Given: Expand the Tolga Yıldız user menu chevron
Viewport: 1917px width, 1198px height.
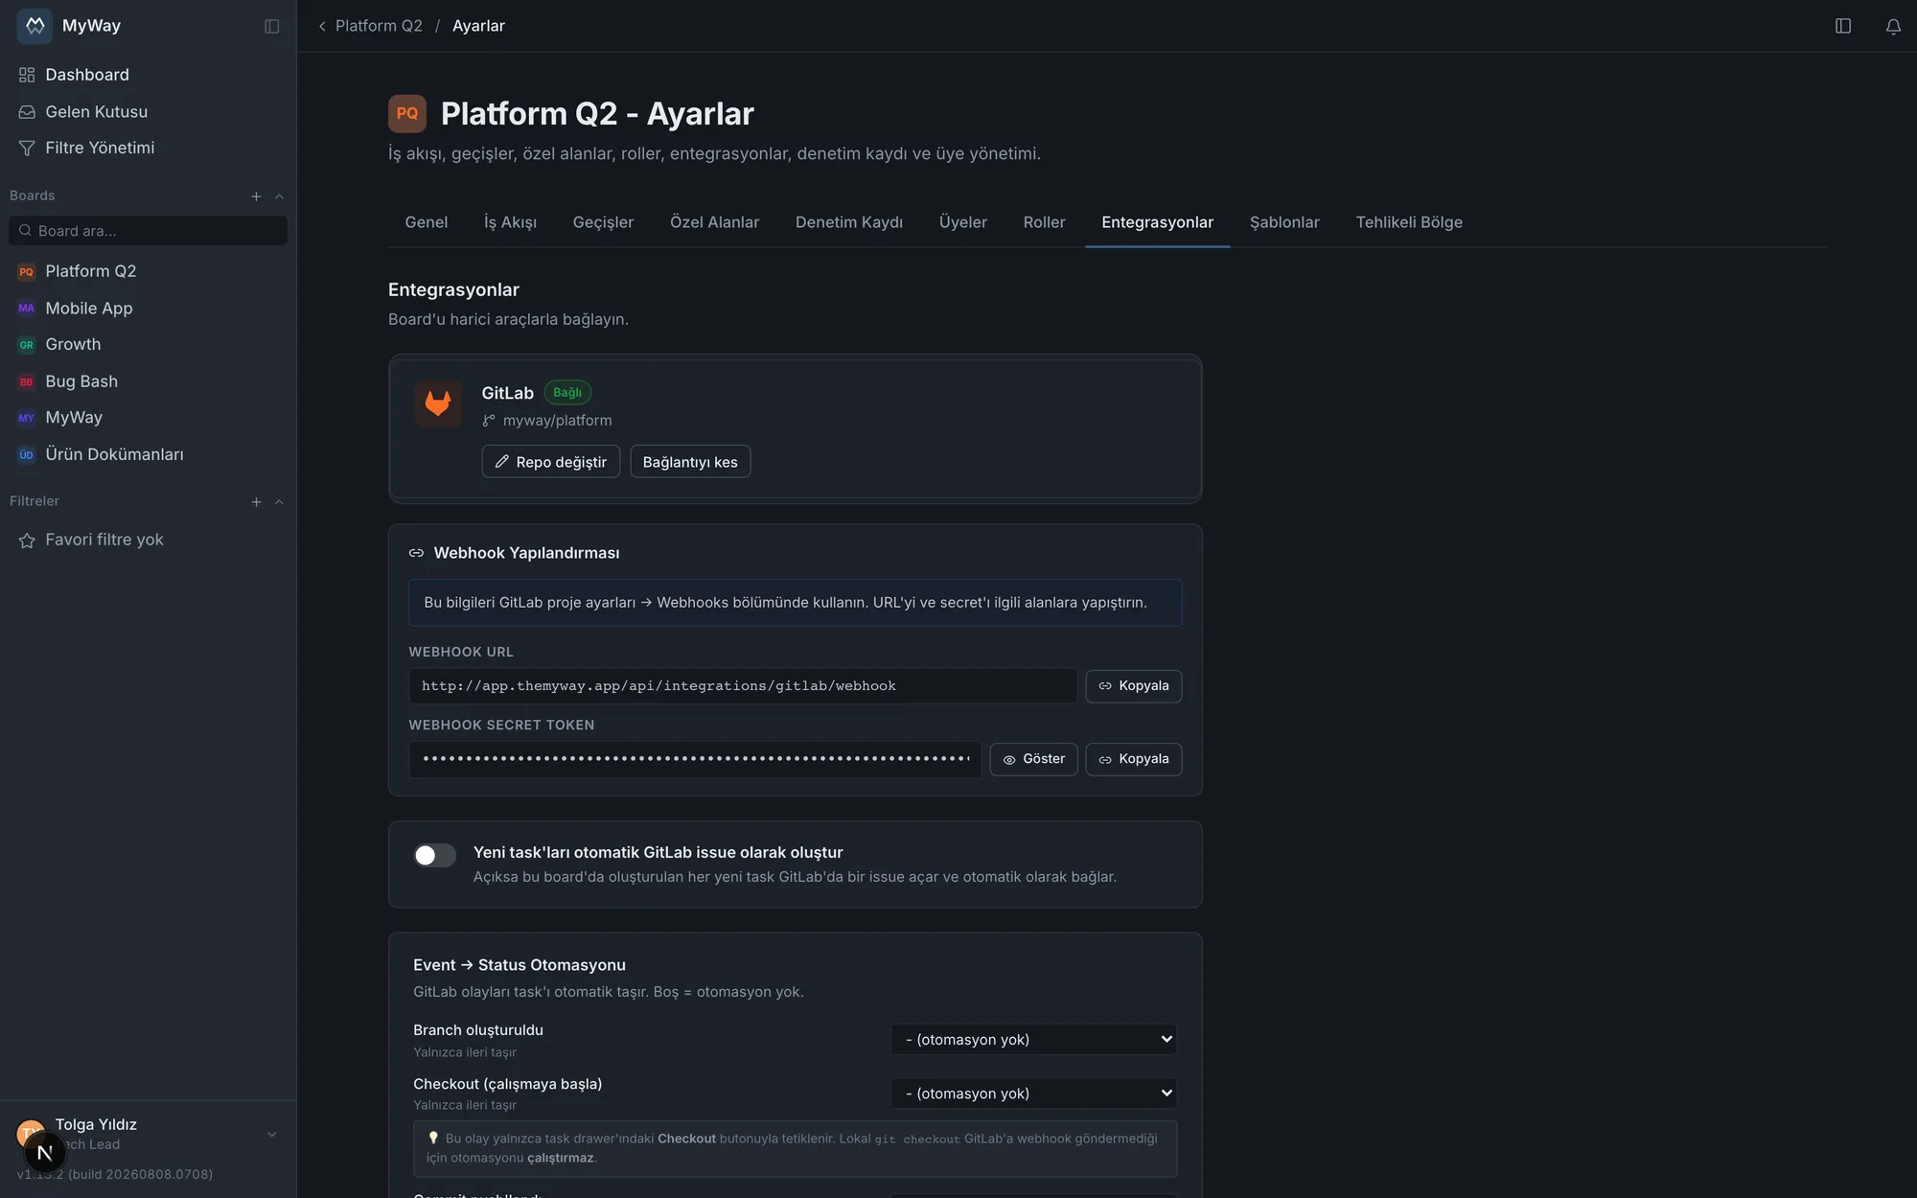Looking at the screenshot, I should point(272,1135).
